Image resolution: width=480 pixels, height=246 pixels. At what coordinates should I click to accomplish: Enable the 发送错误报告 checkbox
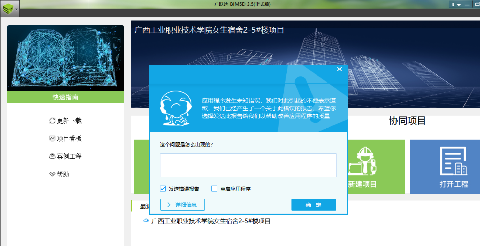pos(163,189)
